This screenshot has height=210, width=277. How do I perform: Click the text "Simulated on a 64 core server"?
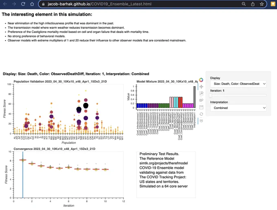coord(164,186)
